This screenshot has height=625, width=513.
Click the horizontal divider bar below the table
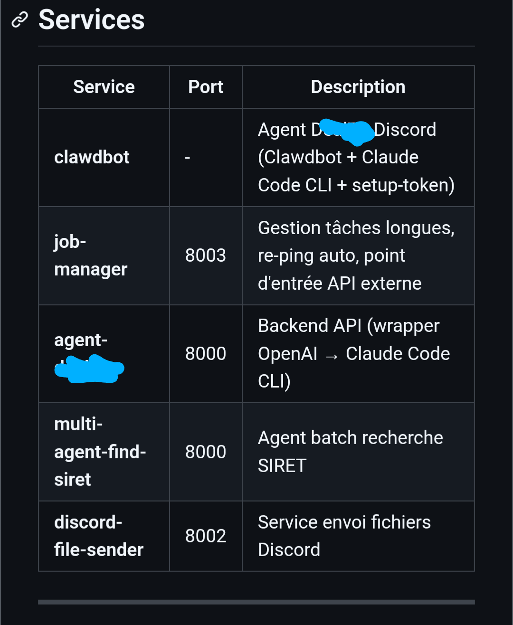tap(256, 602)
